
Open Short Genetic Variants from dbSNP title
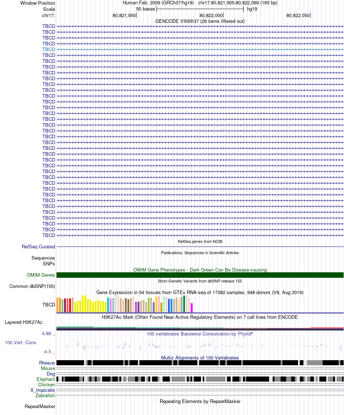[x=200, y=281]
